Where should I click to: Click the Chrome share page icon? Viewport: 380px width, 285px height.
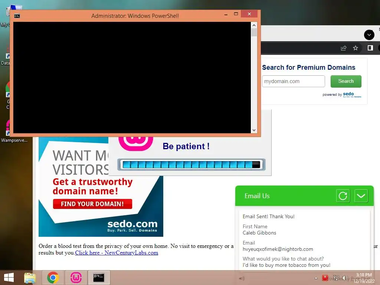click(x=344, y=48)
